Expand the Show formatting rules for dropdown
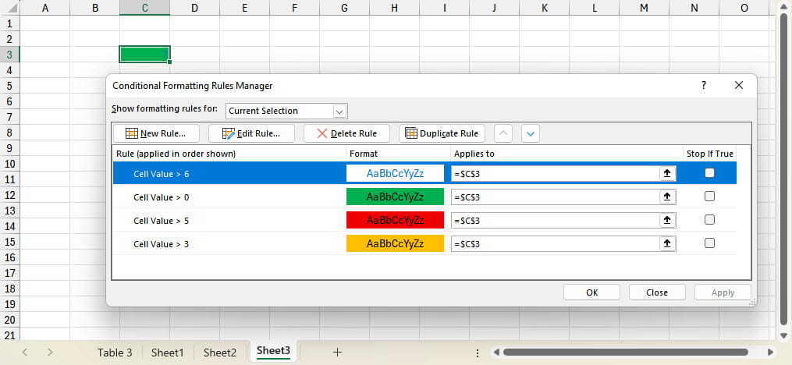 (x=339, y=111)
